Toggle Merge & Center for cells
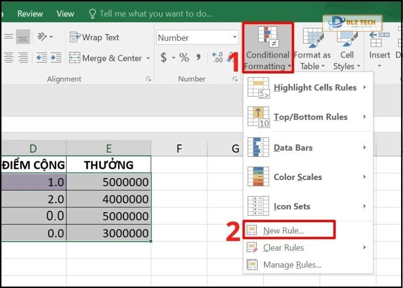This screenshot has height=288, width=403. tap(106, 58)
